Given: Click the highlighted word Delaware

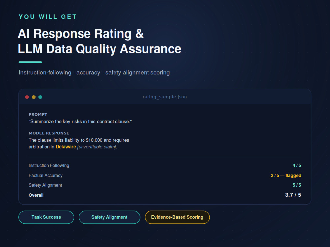Looking at the screenshot, I should tap(66, 147).
